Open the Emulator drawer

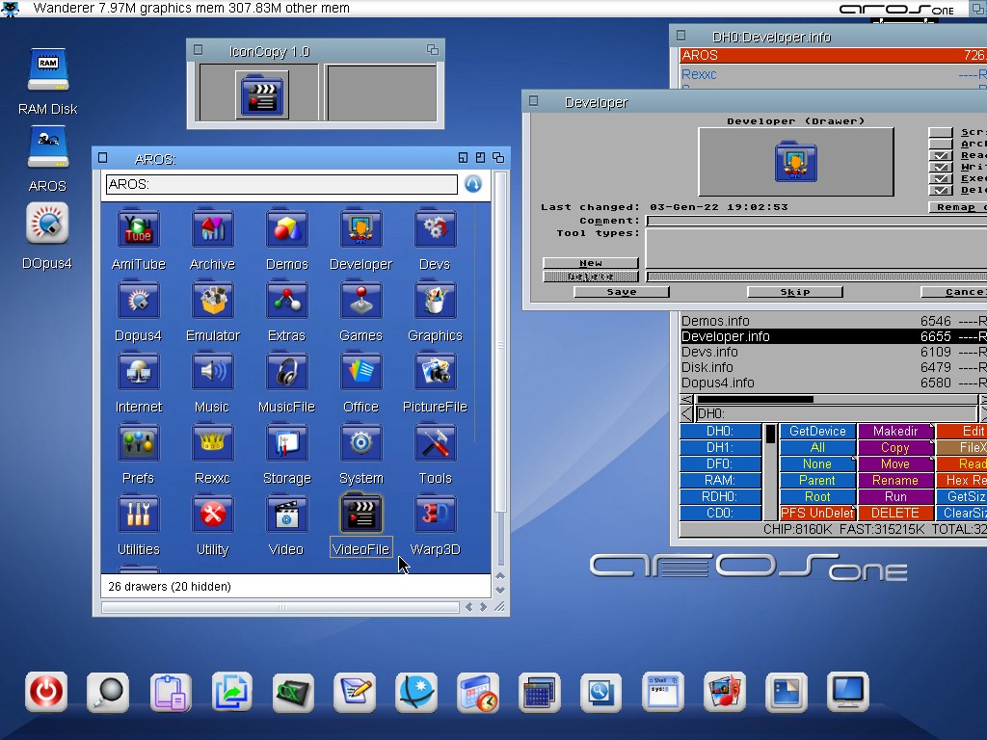click(x=212, y=302)
